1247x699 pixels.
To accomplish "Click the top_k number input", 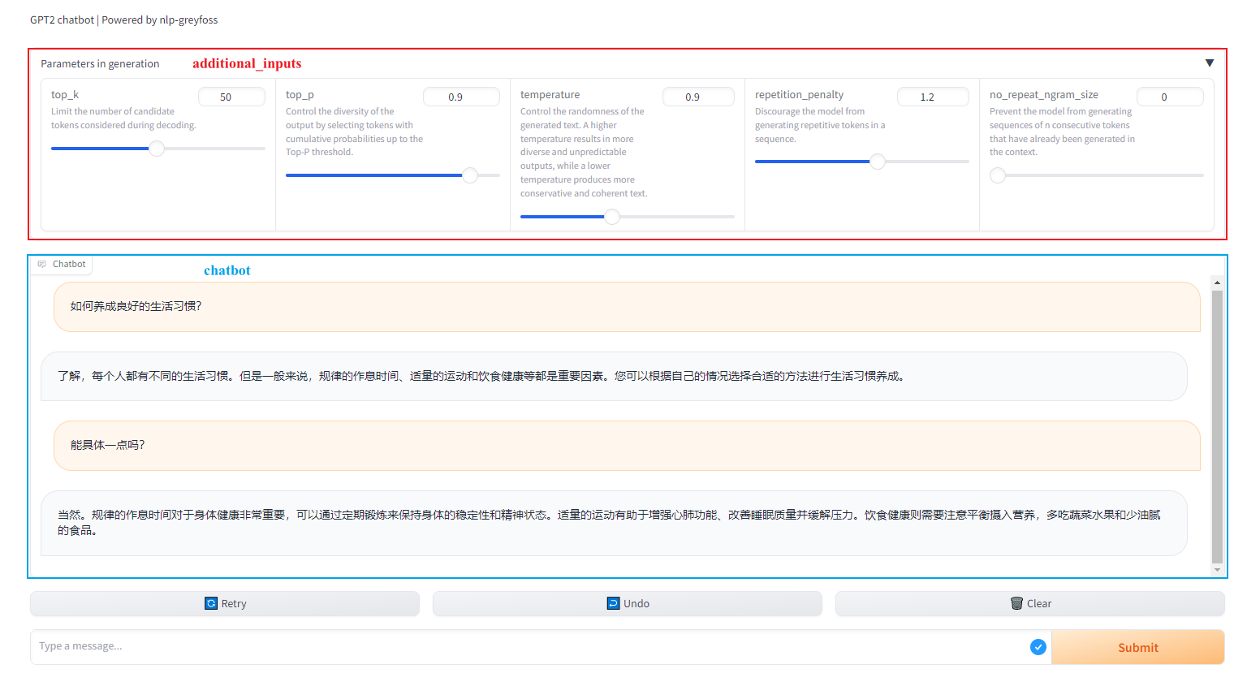I will tap(231, 97).
